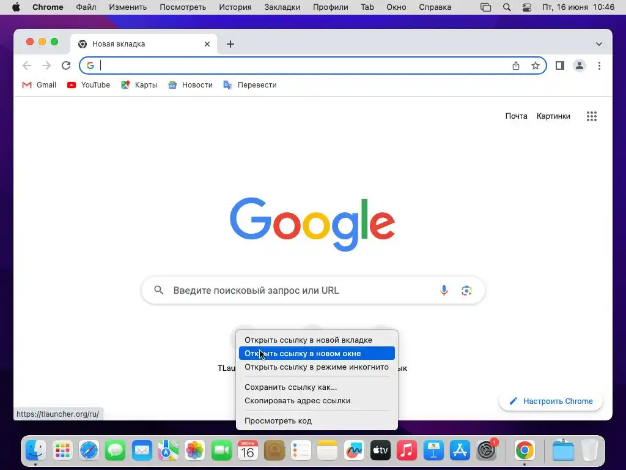626x470 pixels.
Task: Click the Картинки link
Action: pos(553,116)
